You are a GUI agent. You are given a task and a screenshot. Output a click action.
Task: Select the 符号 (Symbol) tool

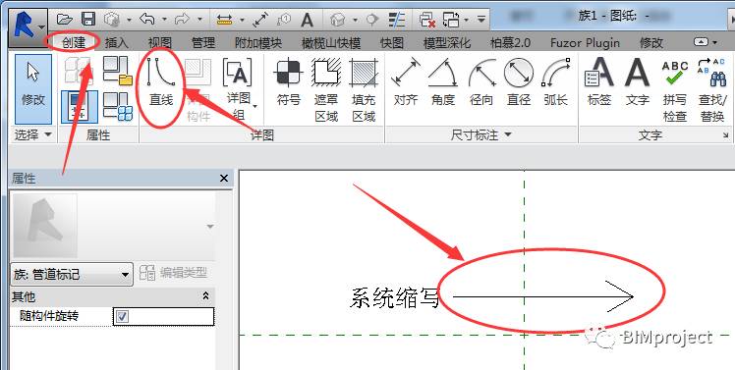[288, 82]
